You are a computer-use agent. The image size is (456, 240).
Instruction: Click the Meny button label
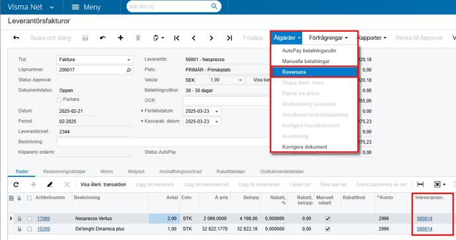pos(92,7)
